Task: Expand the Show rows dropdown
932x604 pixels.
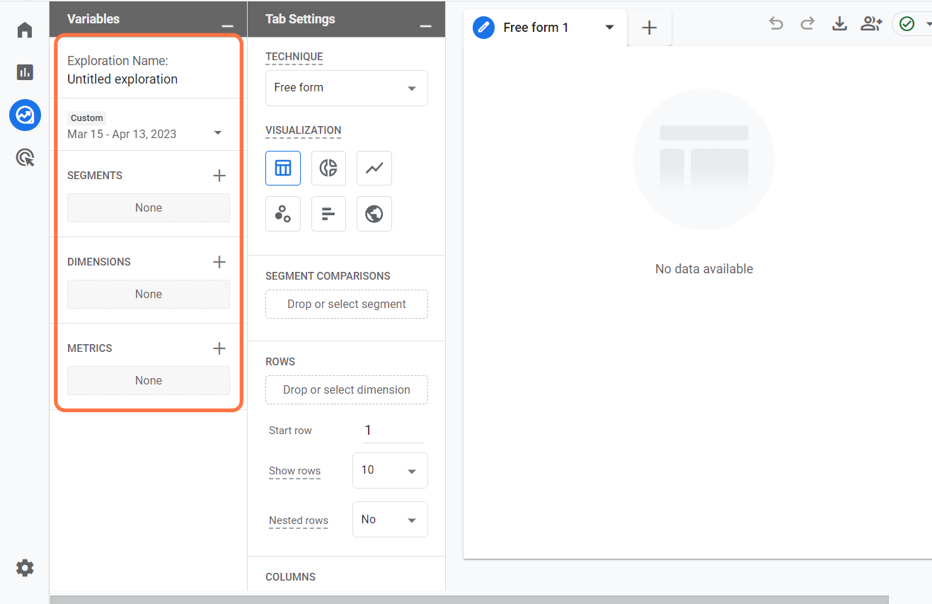Action: (390, 471)
